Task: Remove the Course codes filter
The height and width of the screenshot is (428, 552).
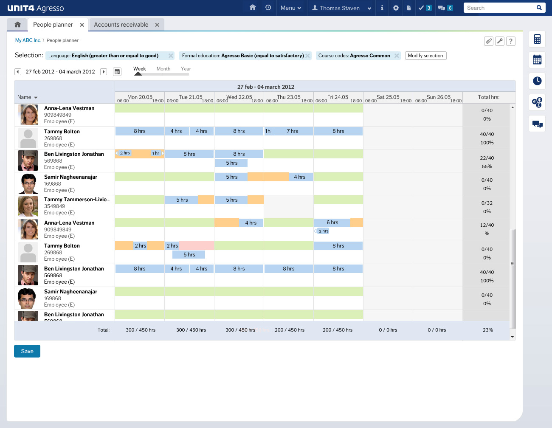Action: point(397,56)
